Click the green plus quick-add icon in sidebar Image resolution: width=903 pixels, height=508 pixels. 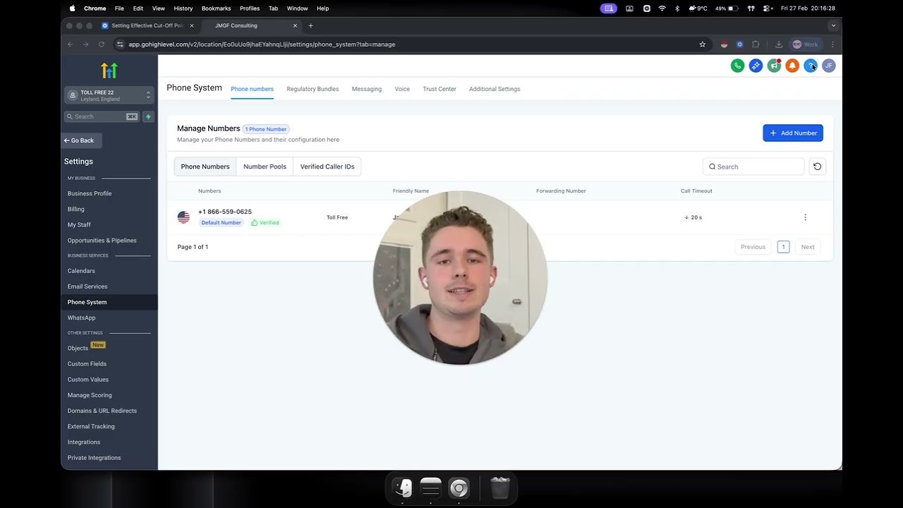click(148, 116)
